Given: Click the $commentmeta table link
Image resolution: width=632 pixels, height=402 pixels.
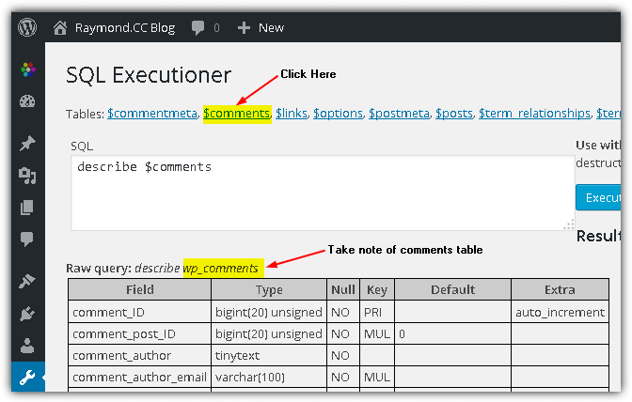Looking at the screenshot, I should click(152, 114).
